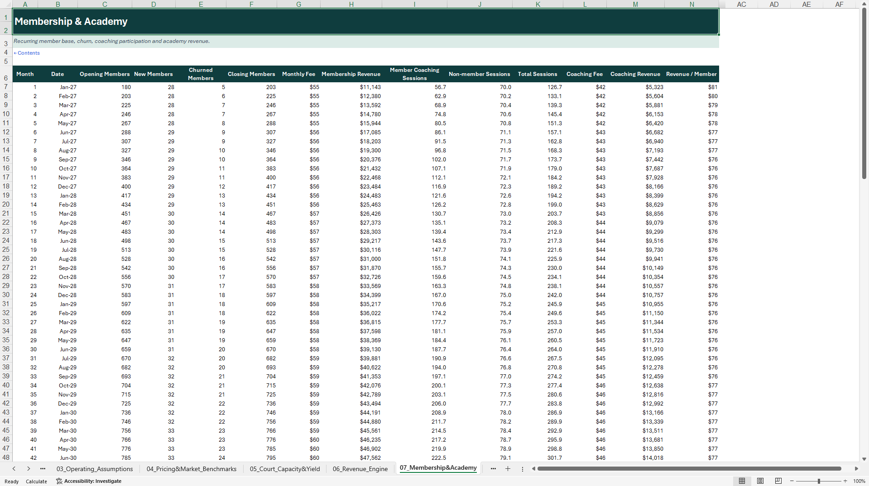This screenshot has height=486, width=869.
Task: Click the Opening Members column heading
Action: coord(105,74)
